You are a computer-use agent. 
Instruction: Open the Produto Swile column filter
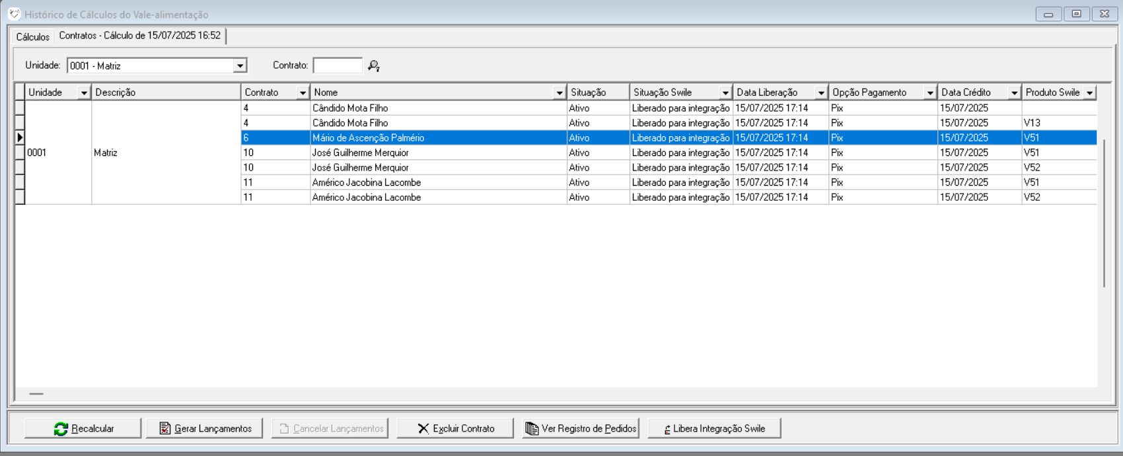(x=1090, y=93)
